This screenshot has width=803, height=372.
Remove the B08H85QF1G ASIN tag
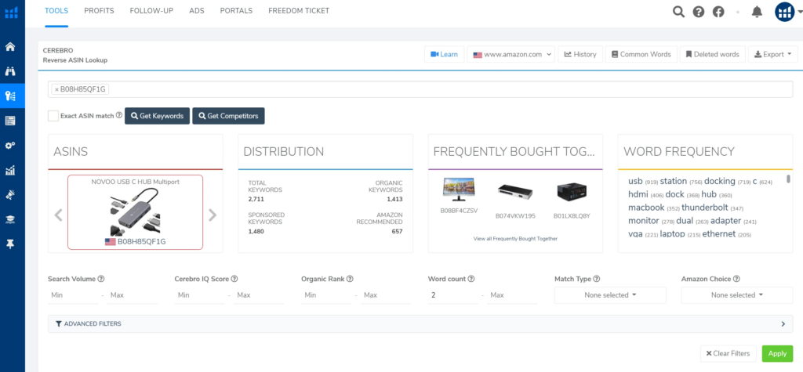(56, 89)
